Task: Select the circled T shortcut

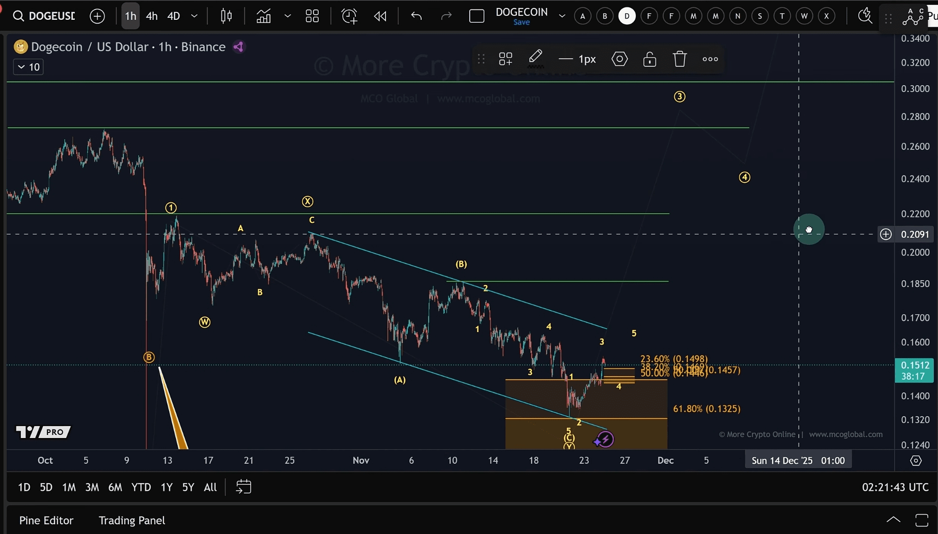Action: point(782,16)
